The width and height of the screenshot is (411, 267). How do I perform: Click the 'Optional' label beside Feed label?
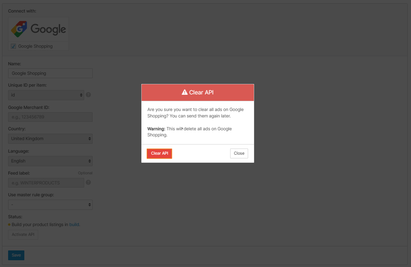click(x=85, y=173)
